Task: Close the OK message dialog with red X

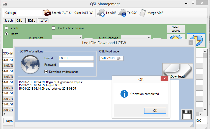Action: click(165, 78)
